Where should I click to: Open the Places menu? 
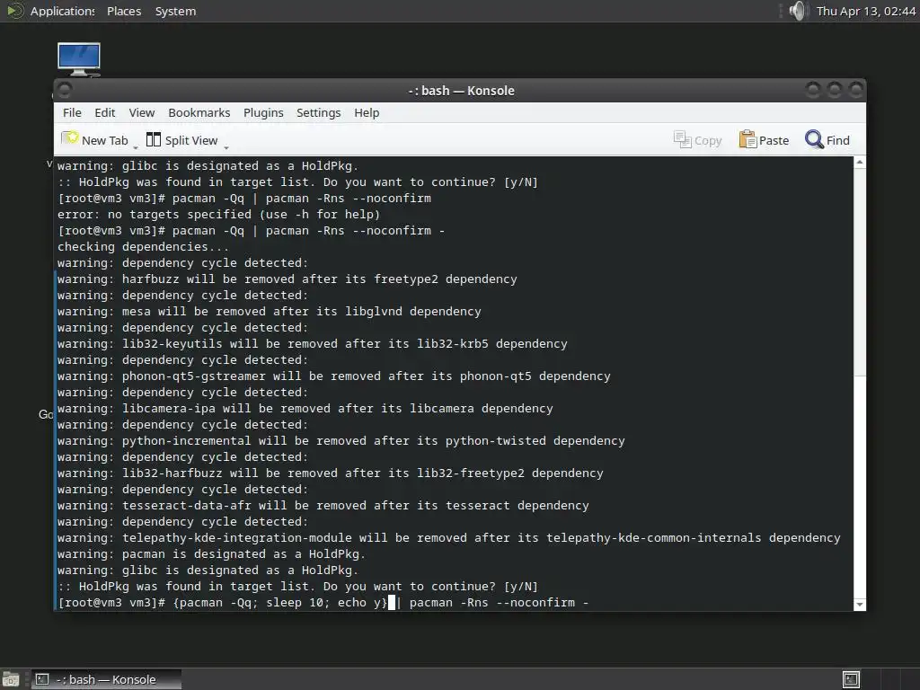point(124,11)
